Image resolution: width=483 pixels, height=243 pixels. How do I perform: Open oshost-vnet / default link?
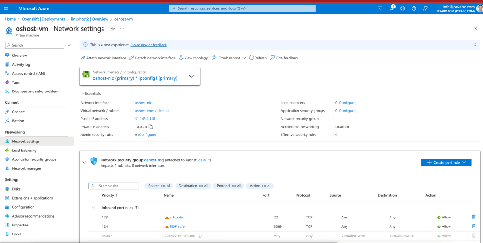[x=152, y=111]
